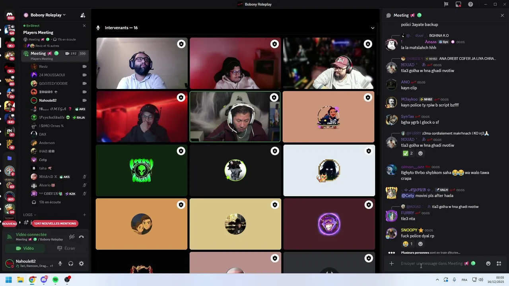
Task: Close the Meeting chat side panel
Action: tap(502, 15)
